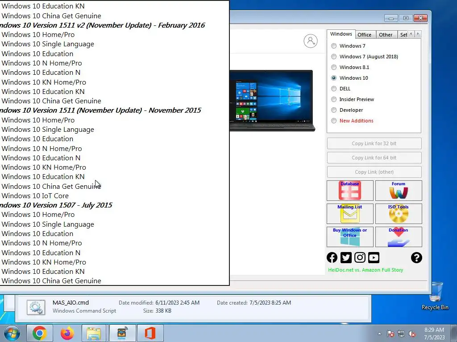The image size is (457, 342).
Task: Click the help question mark icon
Action: [416, 257]
